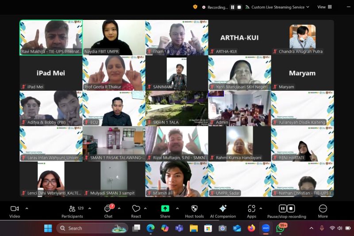This screenshot has height=236, width=354.
Task: Expand React options arrow
Action: coord(146,209)
